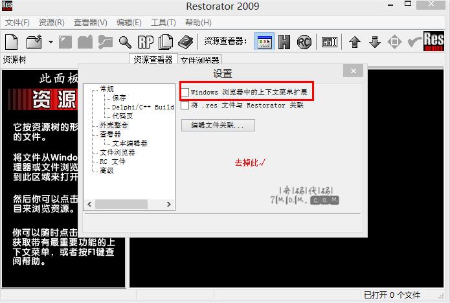Click the move down arrow icon

point(375,42)
